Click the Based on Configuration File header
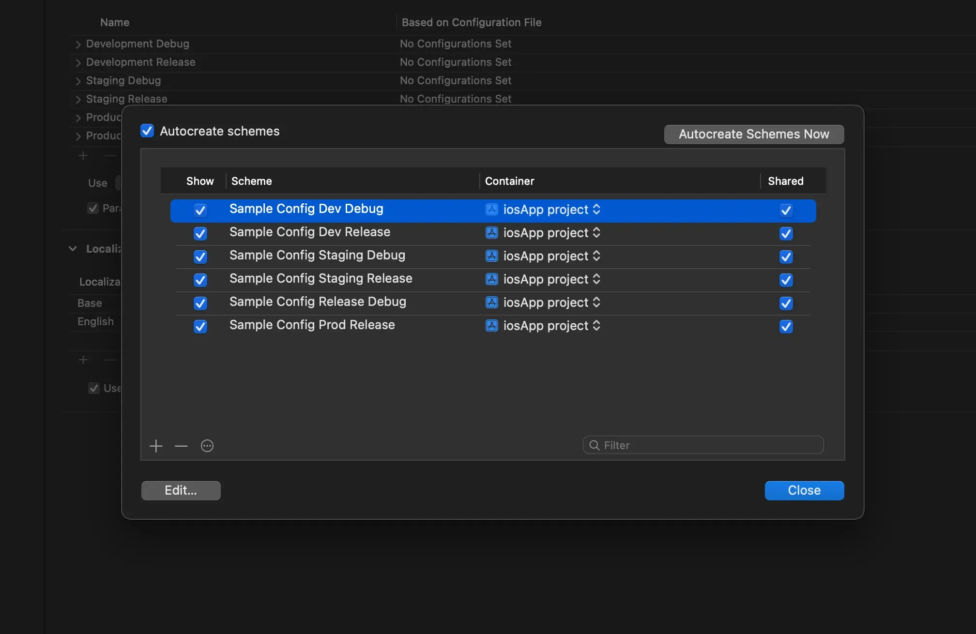The width and height of the screenshot is (976, 634). [x=472, y=22]
